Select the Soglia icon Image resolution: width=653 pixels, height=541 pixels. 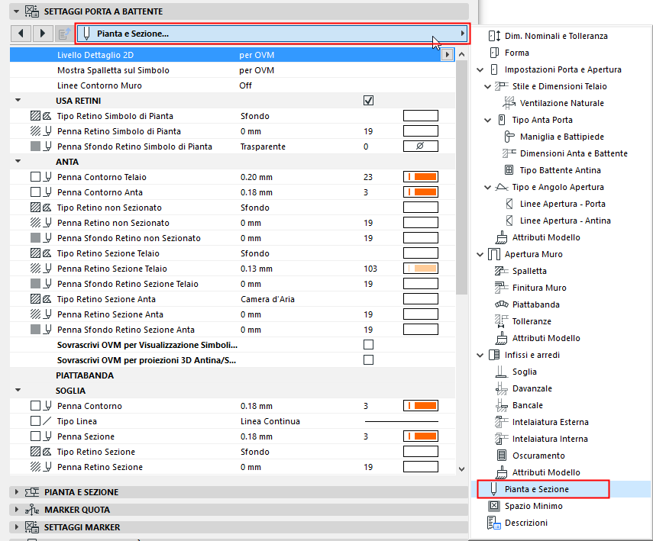click(502, 371)
